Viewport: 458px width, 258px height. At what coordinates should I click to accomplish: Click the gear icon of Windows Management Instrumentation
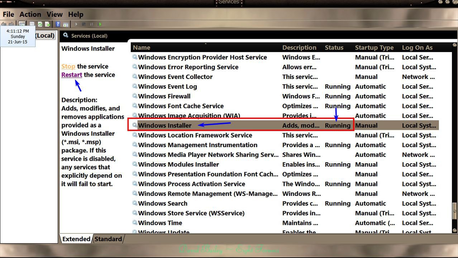tap(135, 145)
